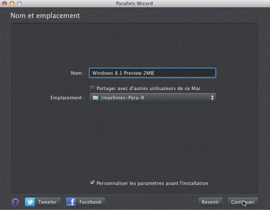270x210 pixels.
Task: Open the purple help question mark
Action: pos(15,202)
